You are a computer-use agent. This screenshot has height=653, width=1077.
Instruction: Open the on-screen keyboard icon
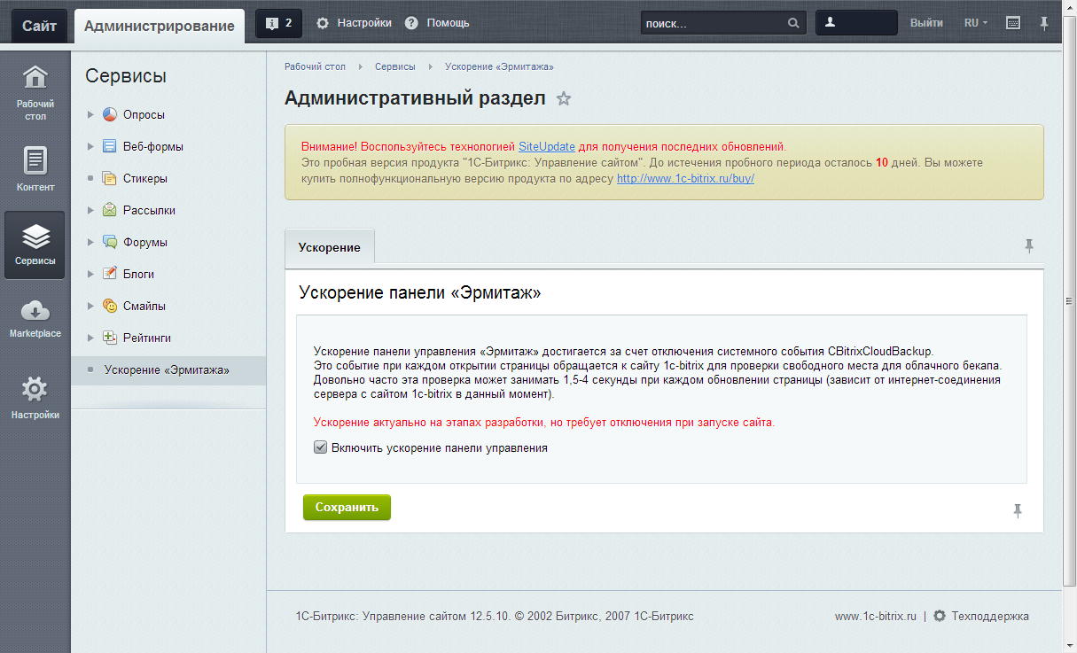tap(1011, 22)
